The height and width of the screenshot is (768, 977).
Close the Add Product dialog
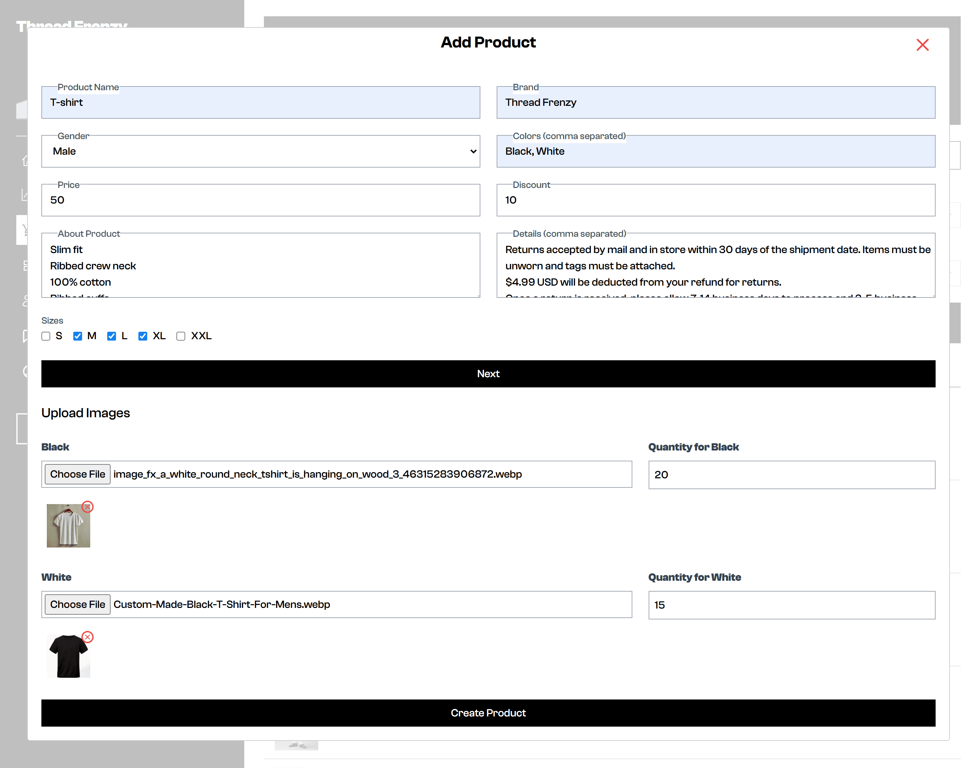[x=922, y=45]
